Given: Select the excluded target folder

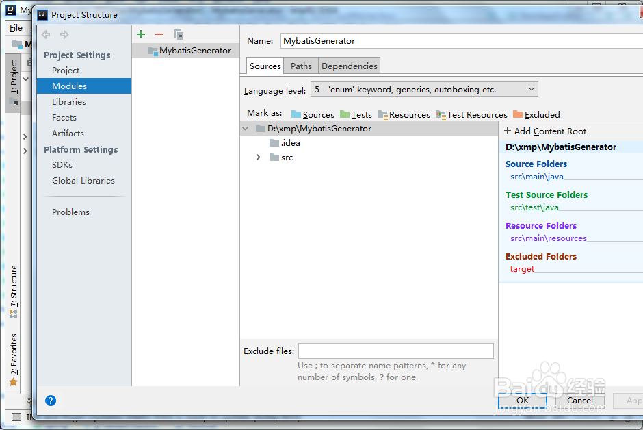Looking at the screenshot, I should pos(522,268).
